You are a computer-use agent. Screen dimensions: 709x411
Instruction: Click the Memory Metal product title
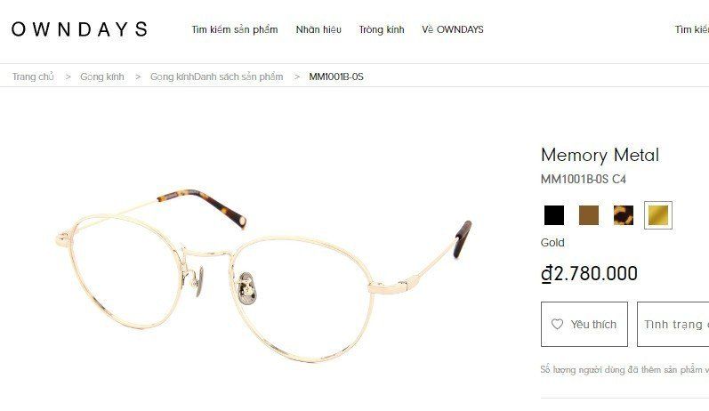[x=600, y=155]
